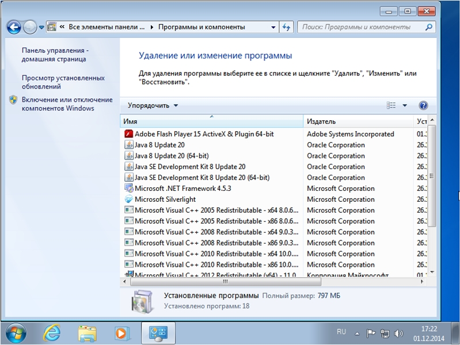Viewport: 460px width, 345px height.
Task: Open the help question mark button
Action: pos(423,105)
